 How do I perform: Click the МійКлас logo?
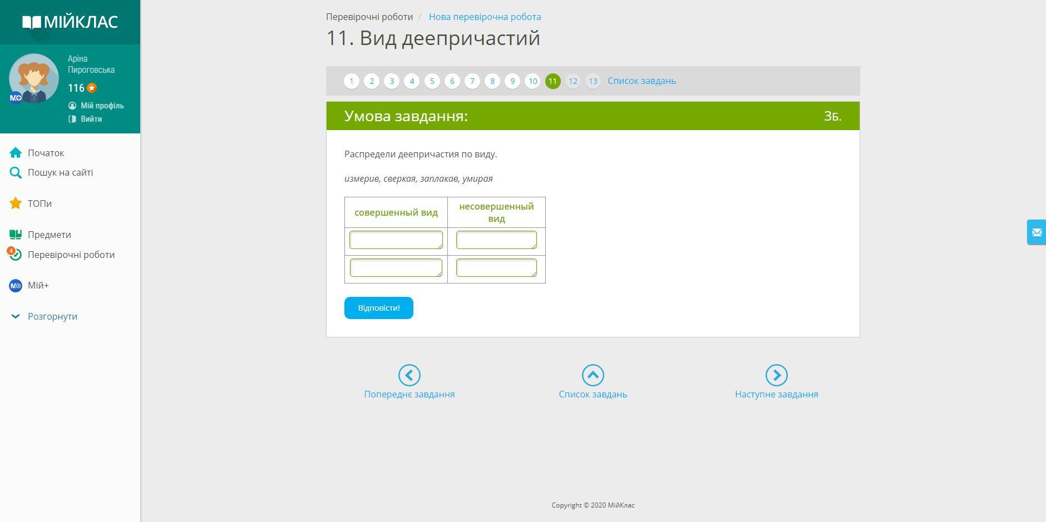click(70, 22)
